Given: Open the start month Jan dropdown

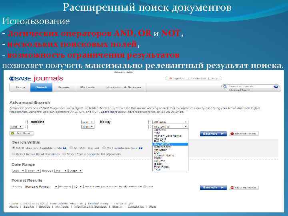Looking at the screenshot, I should tap(18, 171).
